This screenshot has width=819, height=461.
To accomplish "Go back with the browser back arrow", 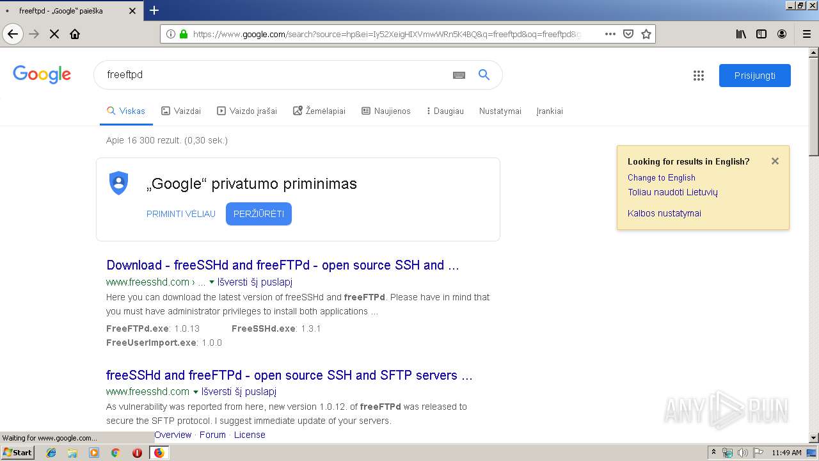I will [13, 34].
